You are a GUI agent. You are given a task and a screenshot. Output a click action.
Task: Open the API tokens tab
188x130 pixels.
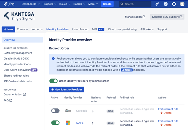tap(147, 29)
